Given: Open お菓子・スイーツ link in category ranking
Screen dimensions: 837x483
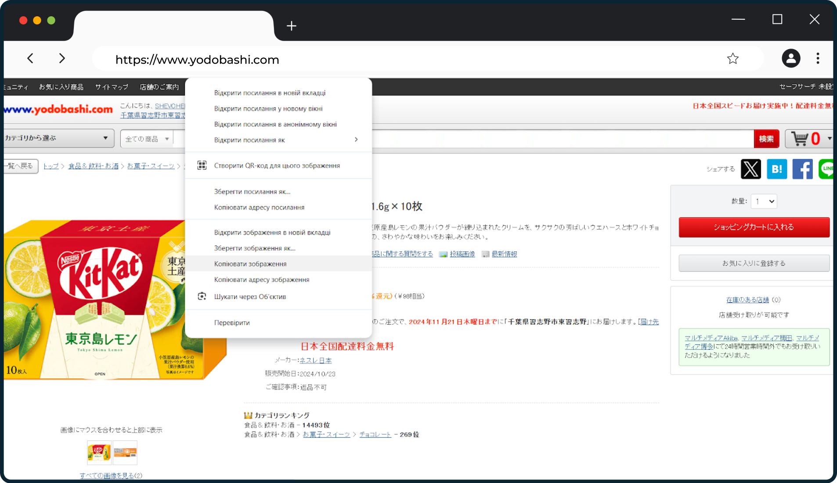Looking at the screenshot, I should pos(326,434).
